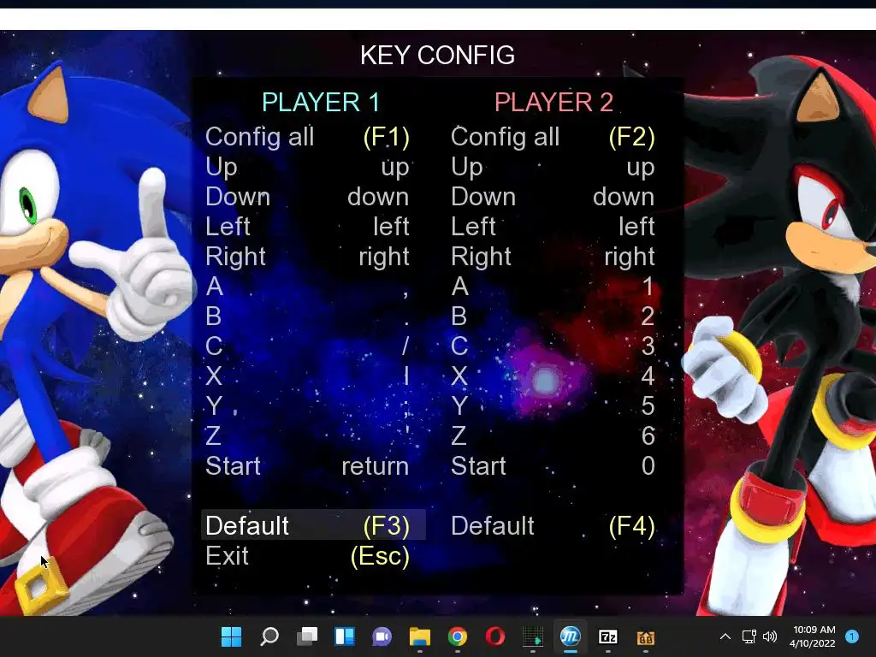Select Player 1 Left key row
876x657 pixels.
coord(307,226)
